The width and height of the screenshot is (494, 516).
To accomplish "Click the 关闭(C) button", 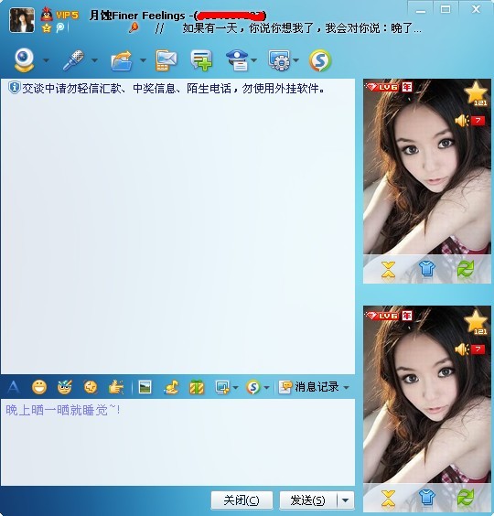I will (x=242, y=500).
